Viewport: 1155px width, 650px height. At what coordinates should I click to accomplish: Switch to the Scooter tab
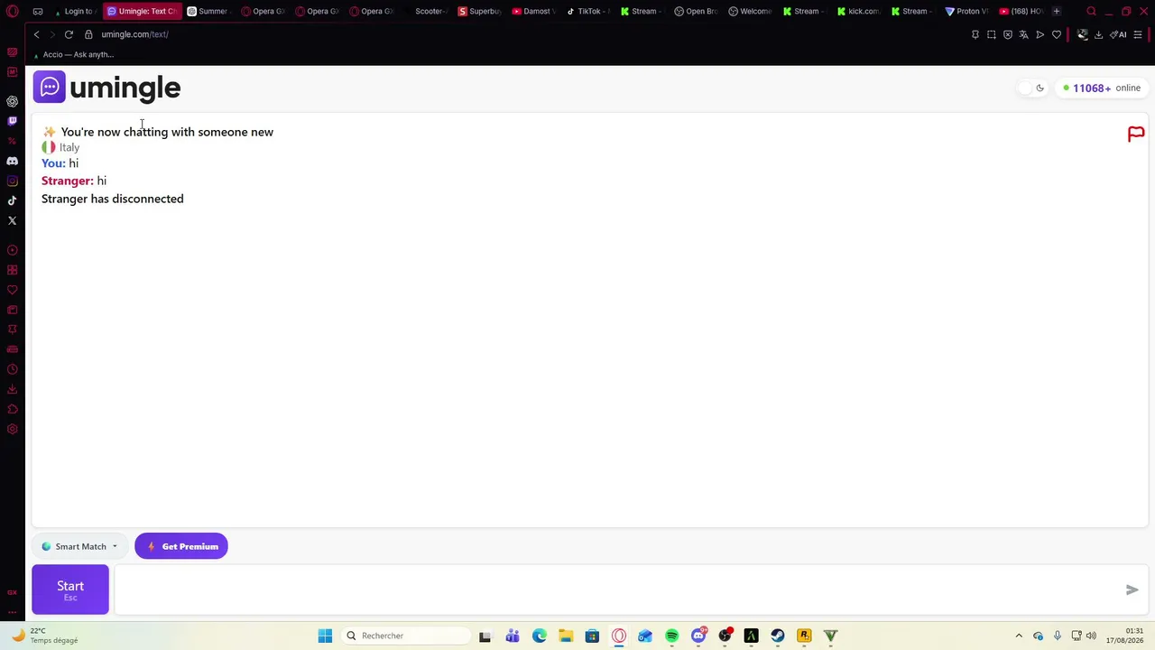[426, 11]
